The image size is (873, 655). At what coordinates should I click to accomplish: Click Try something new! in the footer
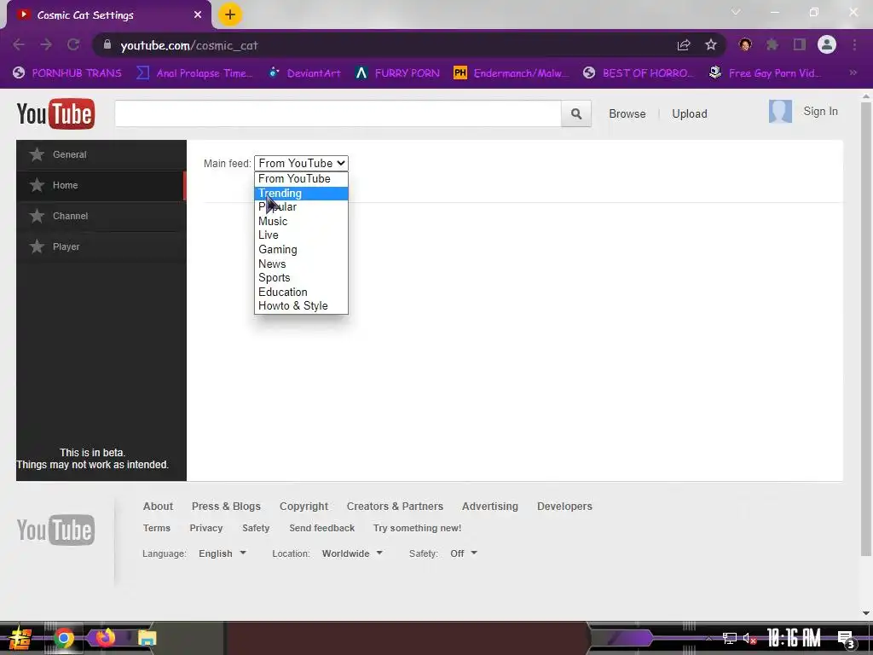point(417,528)
